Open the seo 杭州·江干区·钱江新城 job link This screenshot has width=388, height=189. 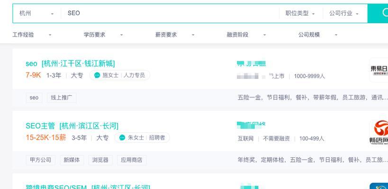coord(70,64)
